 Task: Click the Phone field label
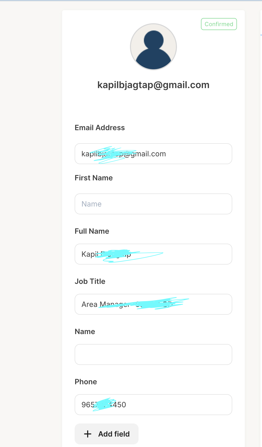[86, 382]
